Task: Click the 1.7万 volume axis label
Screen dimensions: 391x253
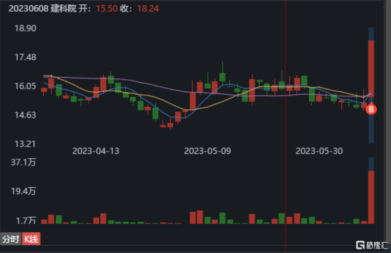Action: [26, 220]
